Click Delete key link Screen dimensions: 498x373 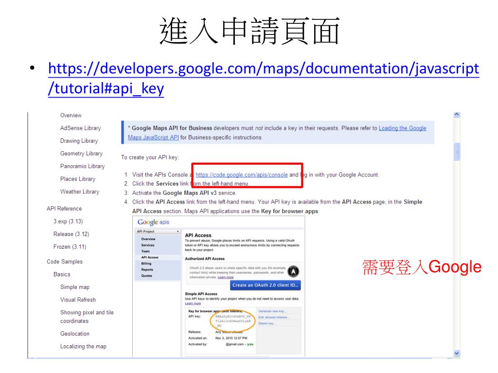[x=267, y=323]
